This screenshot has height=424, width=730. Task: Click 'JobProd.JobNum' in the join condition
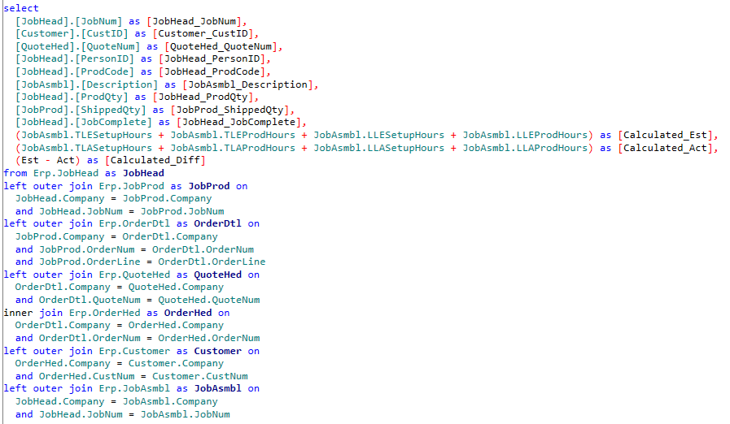(182, 211)
